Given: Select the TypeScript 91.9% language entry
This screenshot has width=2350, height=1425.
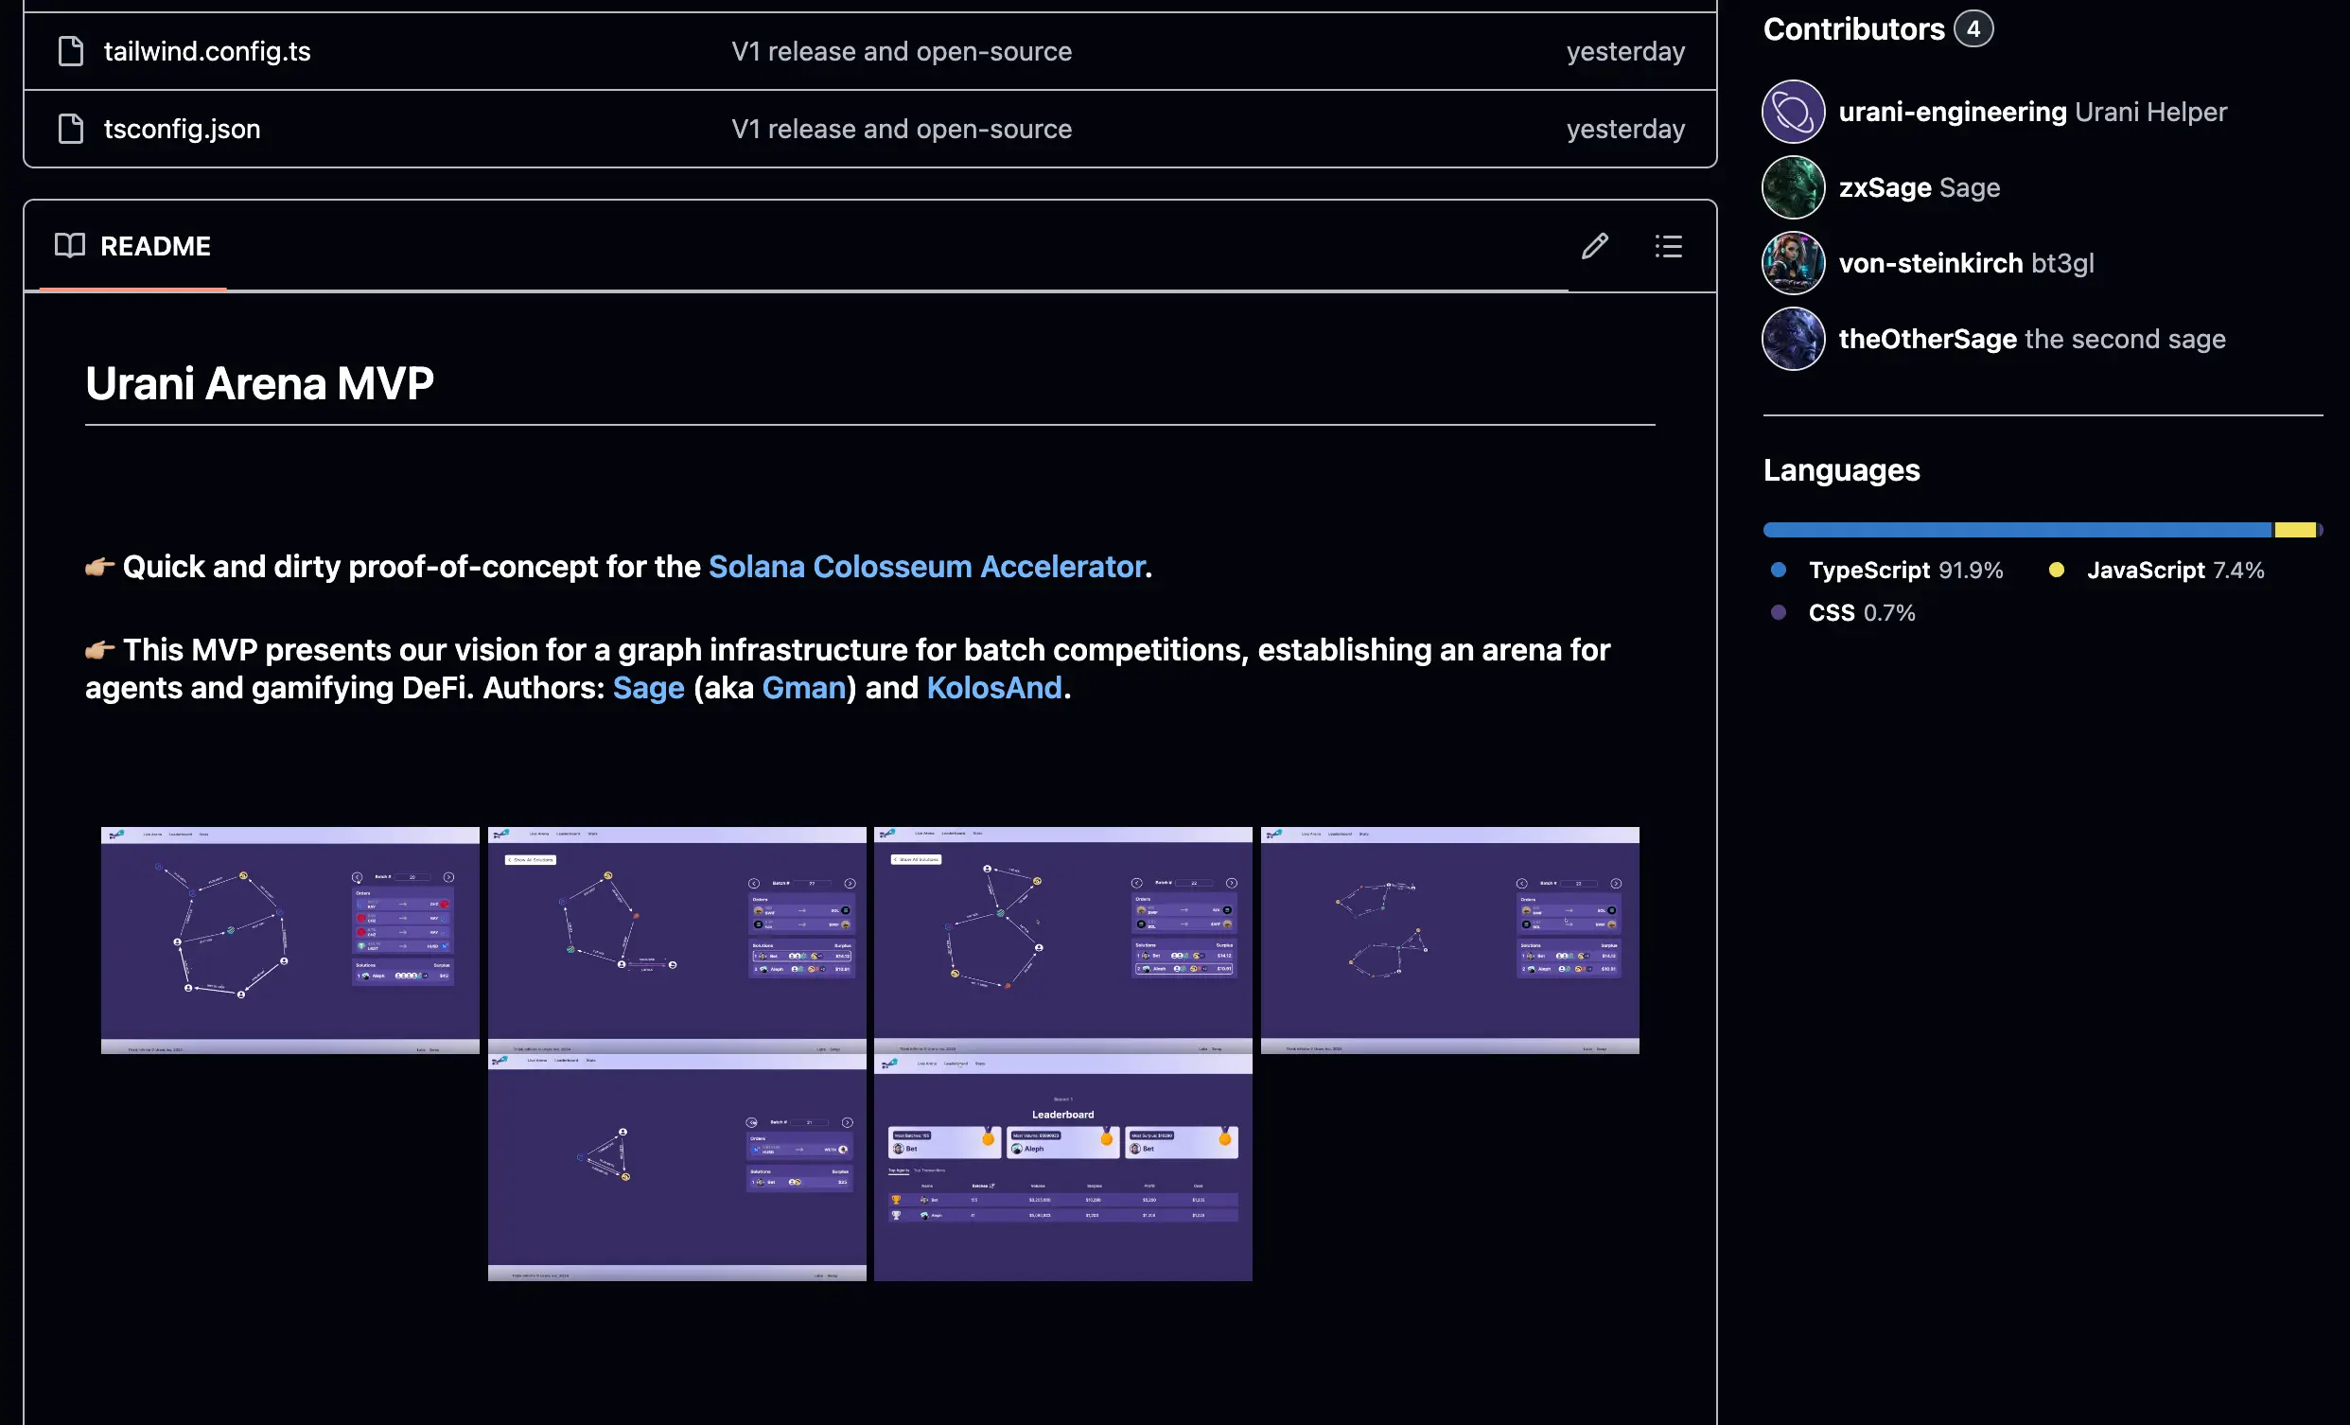Looking at the screenshot, I should 1904,571.
